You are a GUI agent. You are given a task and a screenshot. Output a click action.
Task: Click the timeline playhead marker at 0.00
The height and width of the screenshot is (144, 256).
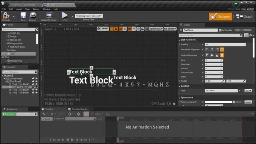click(x=118, y=119)
